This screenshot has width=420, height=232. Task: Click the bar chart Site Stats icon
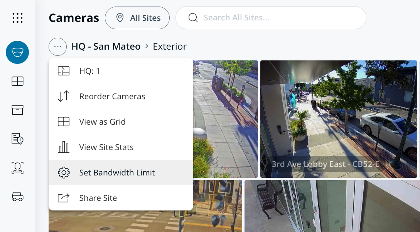[64, 147]
